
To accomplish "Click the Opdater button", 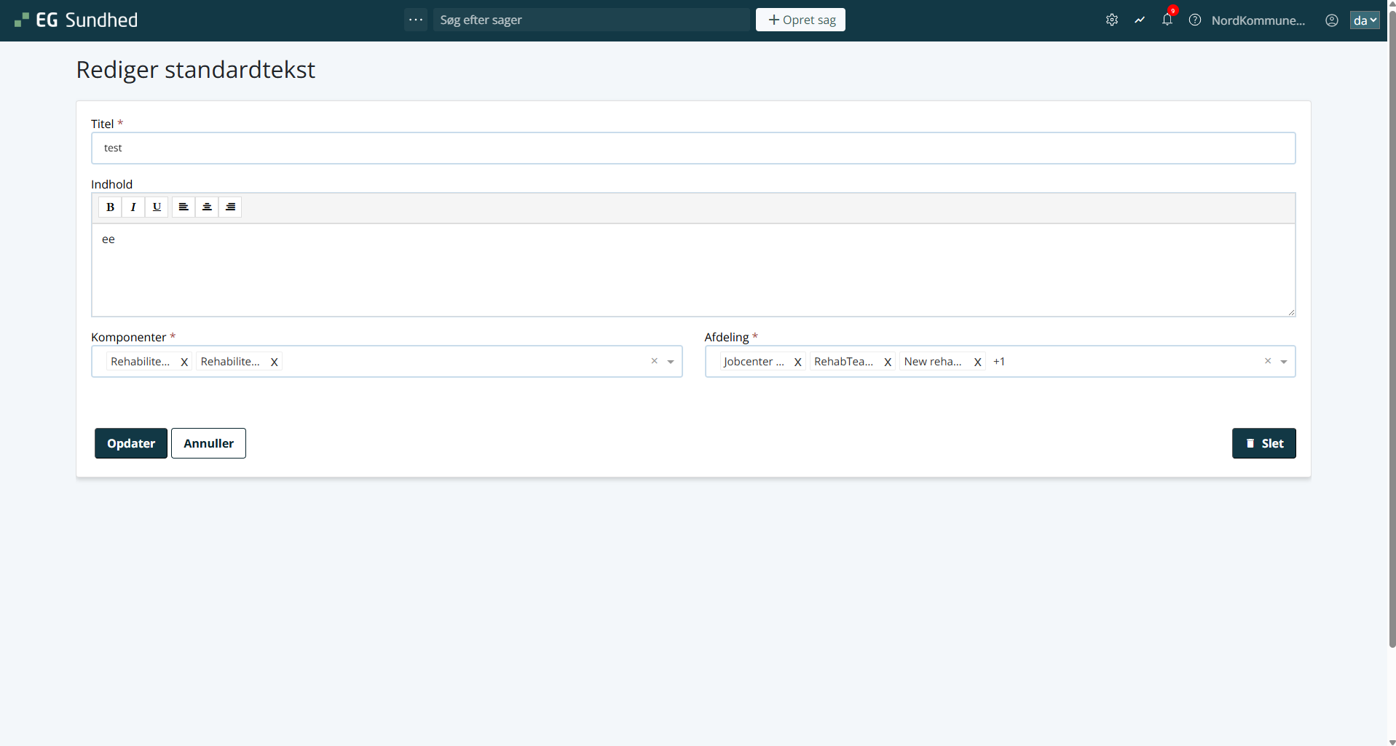I will (131, 443).
